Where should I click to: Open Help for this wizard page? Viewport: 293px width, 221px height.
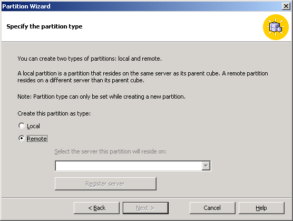point(261,208)
